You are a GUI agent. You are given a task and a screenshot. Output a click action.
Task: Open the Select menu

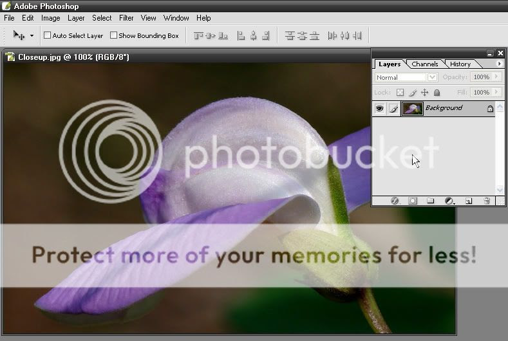102,18
